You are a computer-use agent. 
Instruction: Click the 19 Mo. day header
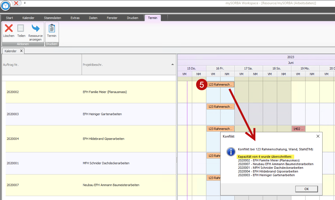coord(305,68)
